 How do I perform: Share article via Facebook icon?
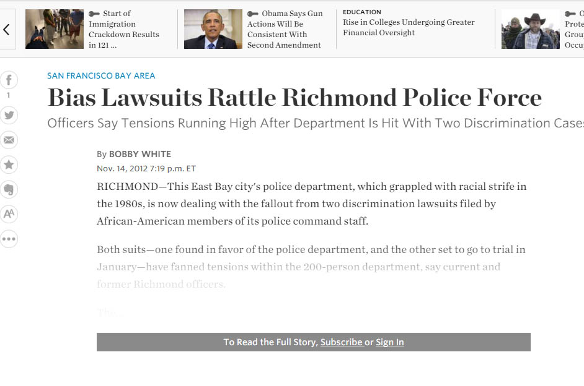point(9,80)
